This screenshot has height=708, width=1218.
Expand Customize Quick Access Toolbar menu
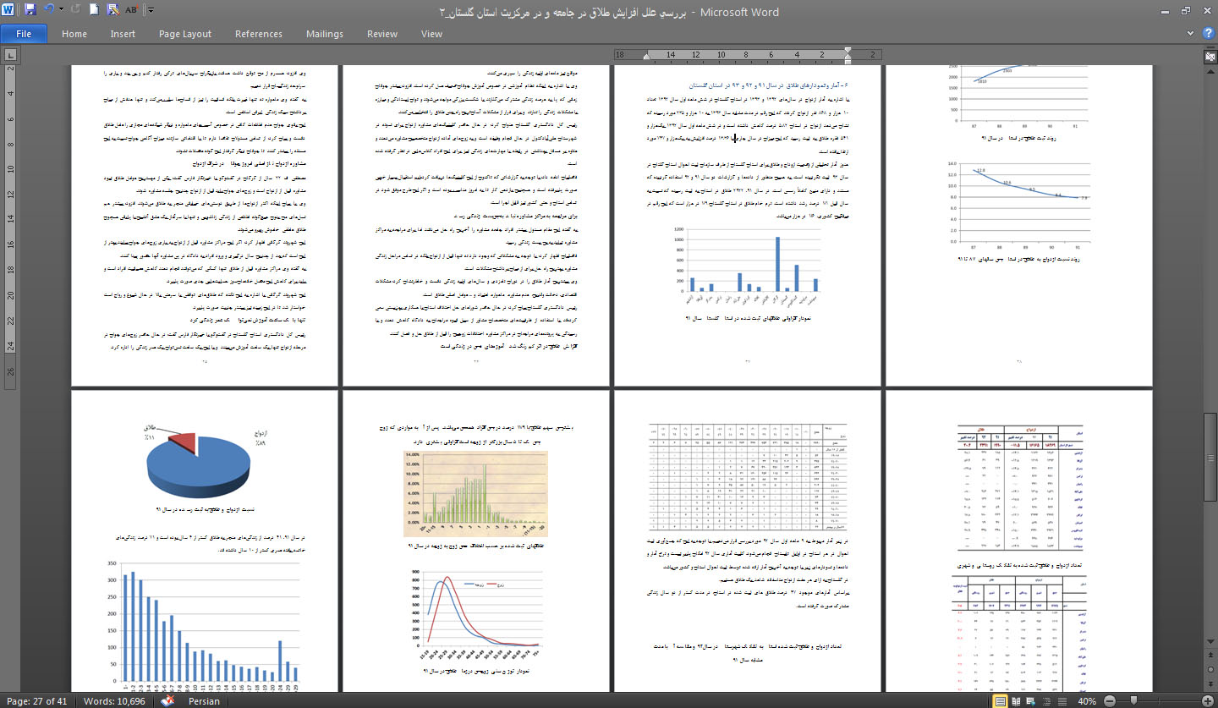pos(151,11)
